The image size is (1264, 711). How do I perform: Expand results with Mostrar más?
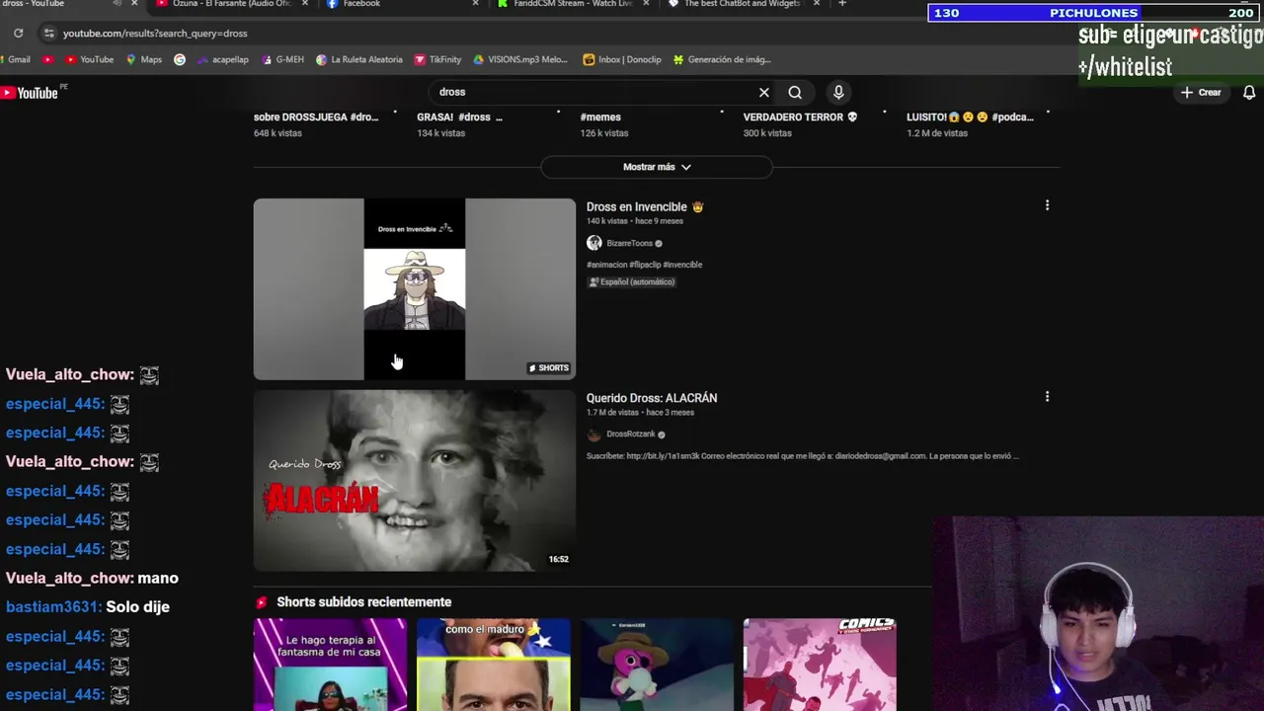tap(657, 167)
